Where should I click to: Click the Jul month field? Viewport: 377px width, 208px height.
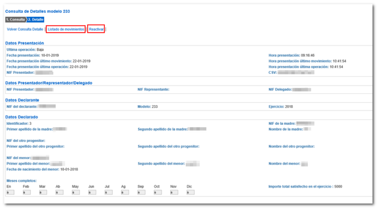click(x=108, y=192)
